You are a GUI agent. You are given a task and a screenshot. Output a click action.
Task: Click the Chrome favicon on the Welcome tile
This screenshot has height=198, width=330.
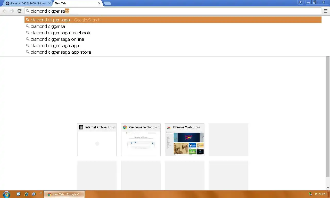(125, 127)
